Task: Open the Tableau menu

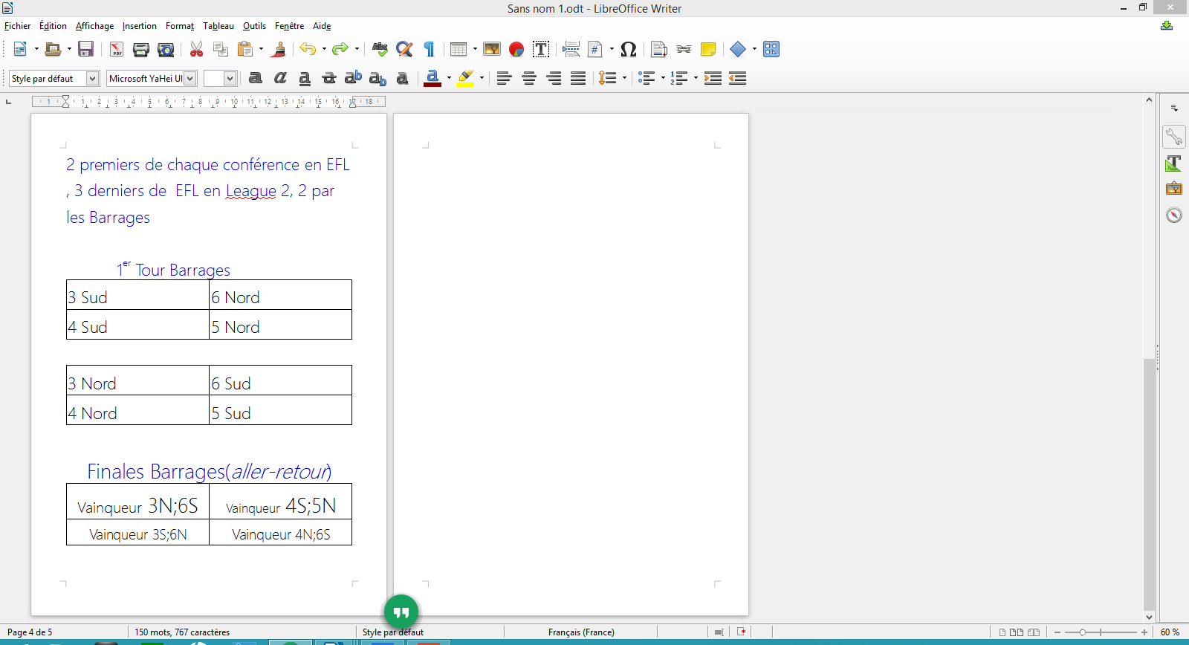Action: tap(218, 26)
